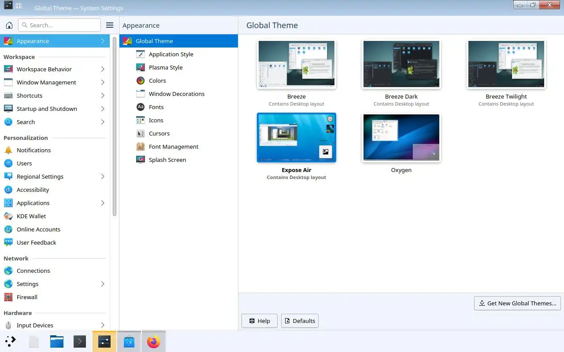The image size is (564, 352).
Task: Click the User Feedback icon
Action: (x=8, y=242)
